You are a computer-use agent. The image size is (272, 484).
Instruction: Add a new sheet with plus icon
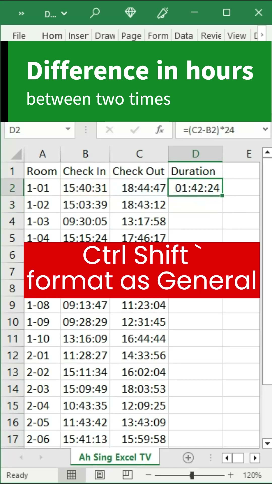188,458
